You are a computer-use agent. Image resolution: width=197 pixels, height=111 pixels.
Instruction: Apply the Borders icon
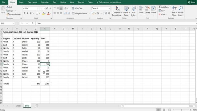[x=37, y=13]
